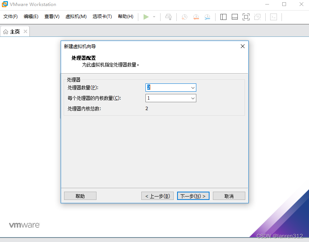Open the 选项卡(T) menu

[102, 17]
